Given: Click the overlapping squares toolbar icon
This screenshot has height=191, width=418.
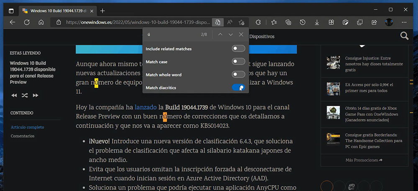Looking at the screenshot, I should coord(360,23).
